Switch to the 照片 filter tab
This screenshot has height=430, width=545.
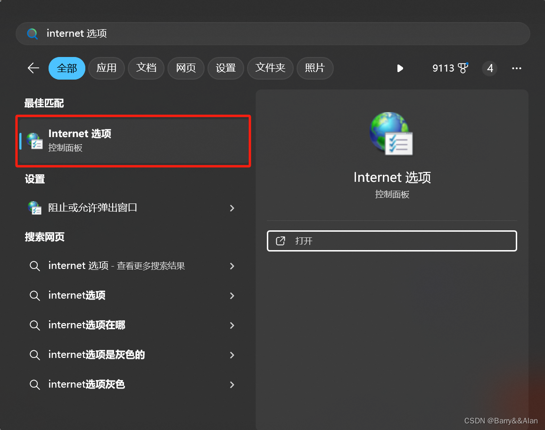point(315,68)
